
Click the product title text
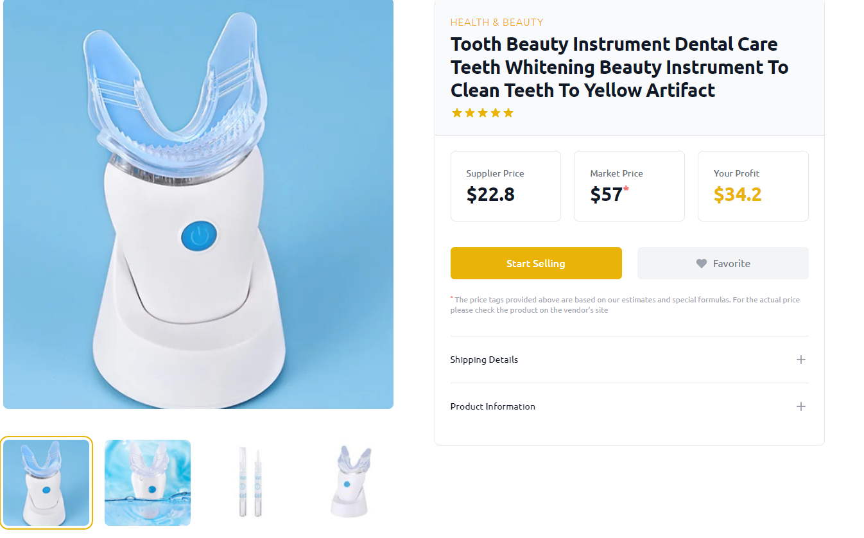pos(619,67)
